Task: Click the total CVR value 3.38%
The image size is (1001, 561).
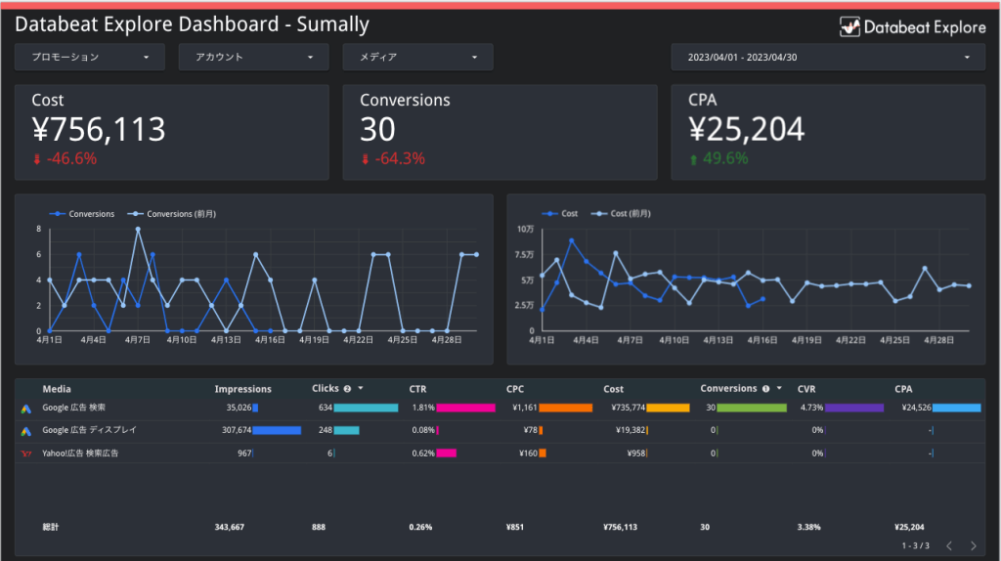Action: (808, 527)
